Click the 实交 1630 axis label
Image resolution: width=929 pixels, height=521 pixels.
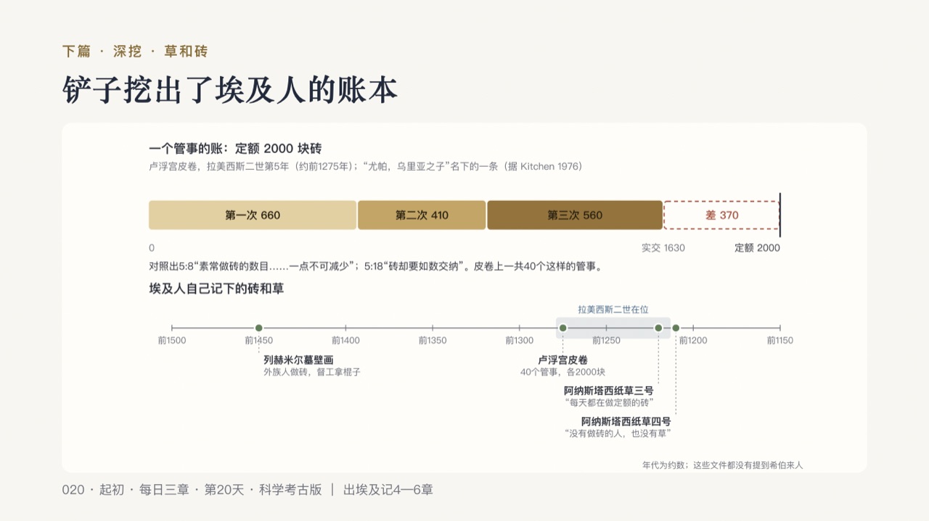[663, 248]
